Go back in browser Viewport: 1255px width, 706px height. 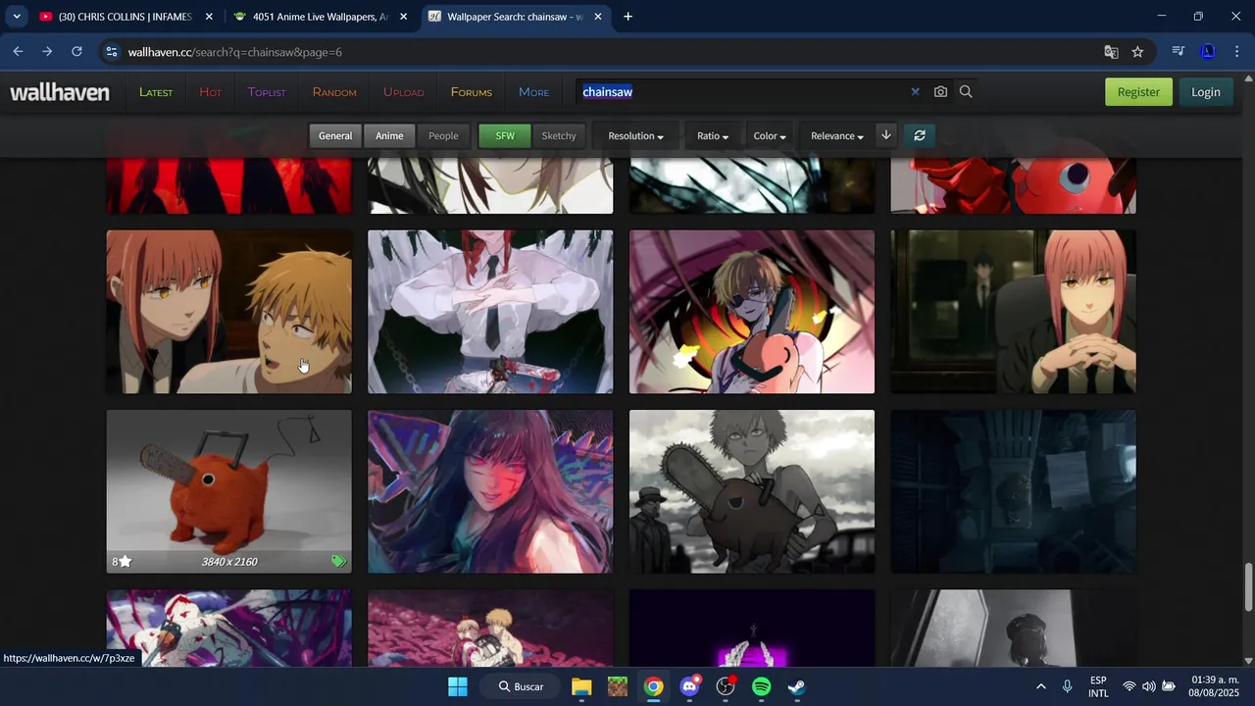click(x=19, y=52)
